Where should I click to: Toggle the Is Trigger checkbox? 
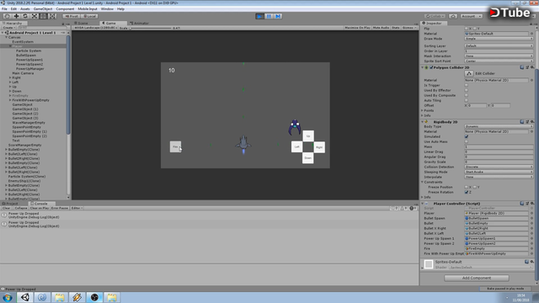pyautogui.click(x=467, y=85)
